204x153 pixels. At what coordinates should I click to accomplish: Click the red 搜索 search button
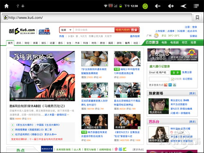[x=127, y=30]
